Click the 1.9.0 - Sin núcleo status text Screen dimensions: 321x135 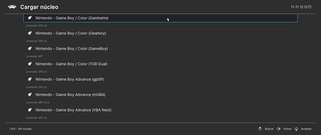21,129
